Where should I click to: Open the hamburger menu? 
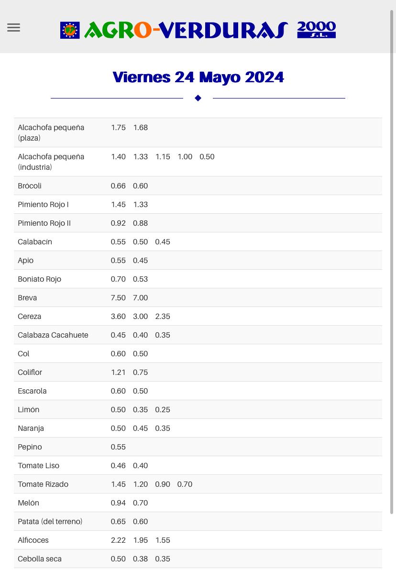tap(13, 28)
